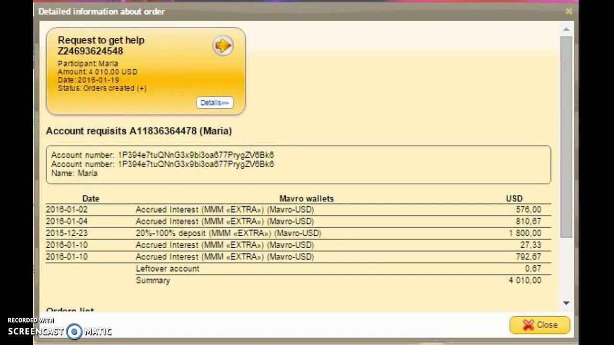The height and width of the screenshot is (345, 614).
Task: Click the scrollbar down arrow
Action: tap(566, 303)
